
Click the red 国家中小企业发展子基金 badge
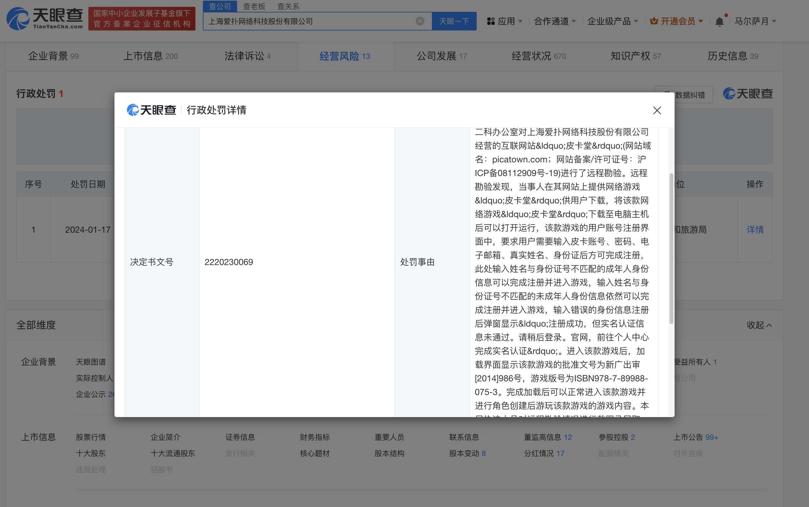[x=142, y=19]
